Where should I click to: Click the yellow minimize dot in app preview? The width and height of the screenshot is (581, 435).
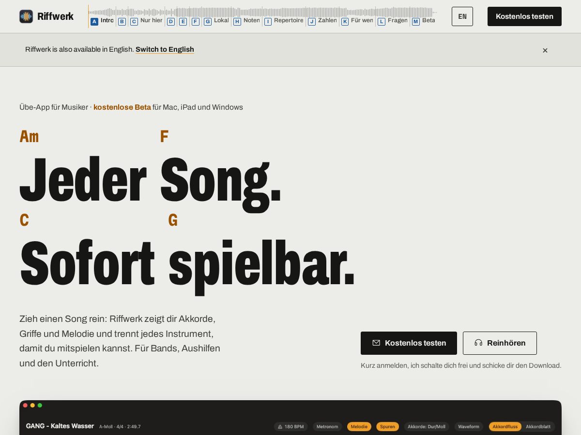(x=32, y=406)
